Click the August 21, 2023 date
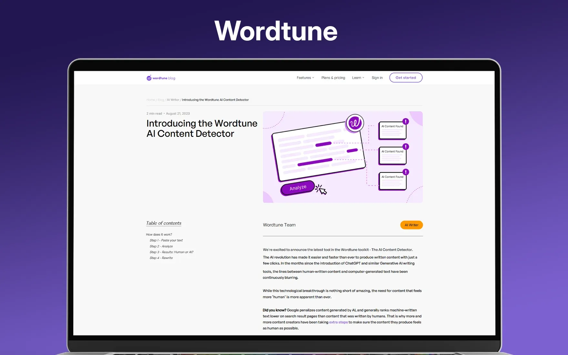The width and height of the screenshot is (568, 355). [178, 114]
